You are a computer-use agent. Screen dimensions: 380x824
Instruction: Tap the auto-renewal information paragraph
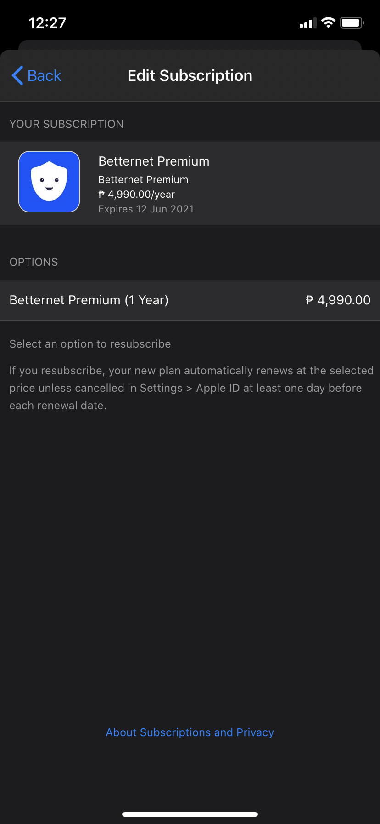tap(190, 388)
